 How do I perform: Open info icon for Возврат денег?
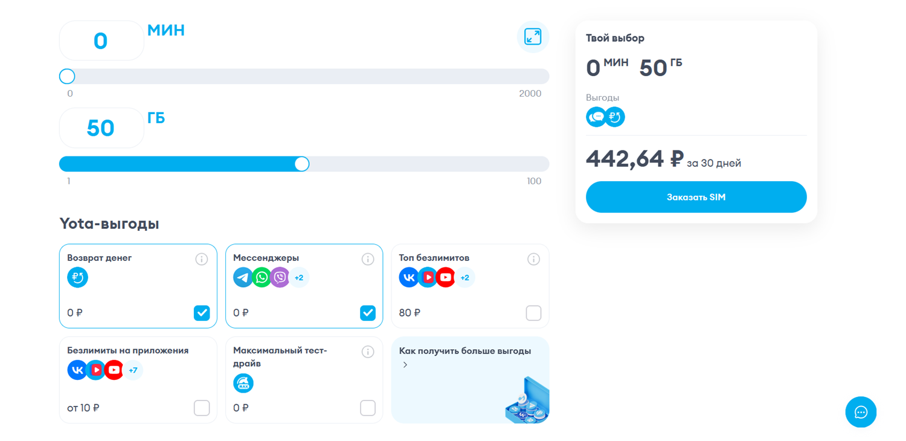tap(202, 259)
